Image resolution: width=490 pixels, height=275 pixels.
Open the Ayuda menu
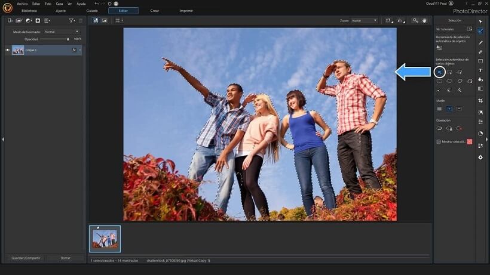[81, 4]
